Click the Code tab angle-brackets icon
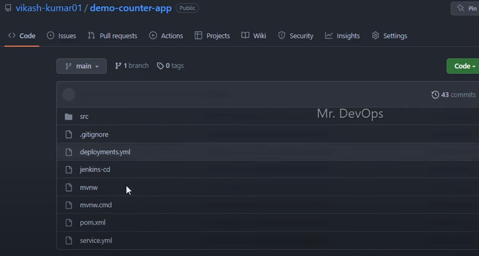Viewport: 479px width, 256px height. pos(12,35)
